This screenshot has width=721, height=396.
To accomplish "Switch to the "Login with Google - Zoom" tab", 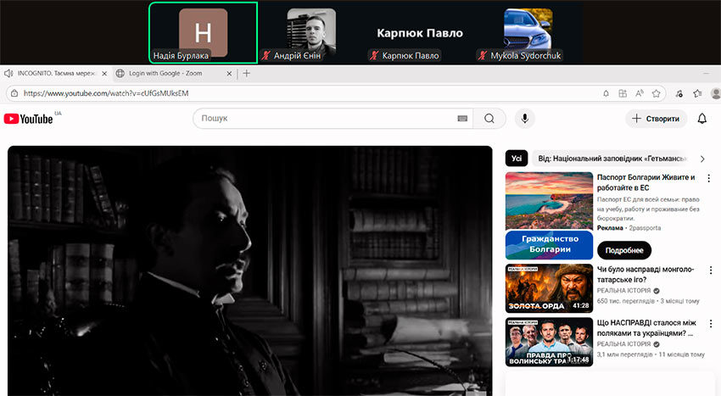I will tap(169, 74).
